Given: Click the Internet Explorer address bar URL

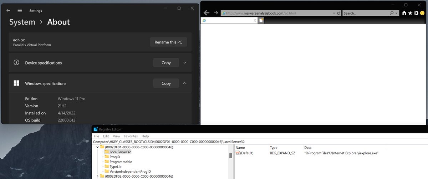Looking at the screenshot, I should click(x=261, y=13).
